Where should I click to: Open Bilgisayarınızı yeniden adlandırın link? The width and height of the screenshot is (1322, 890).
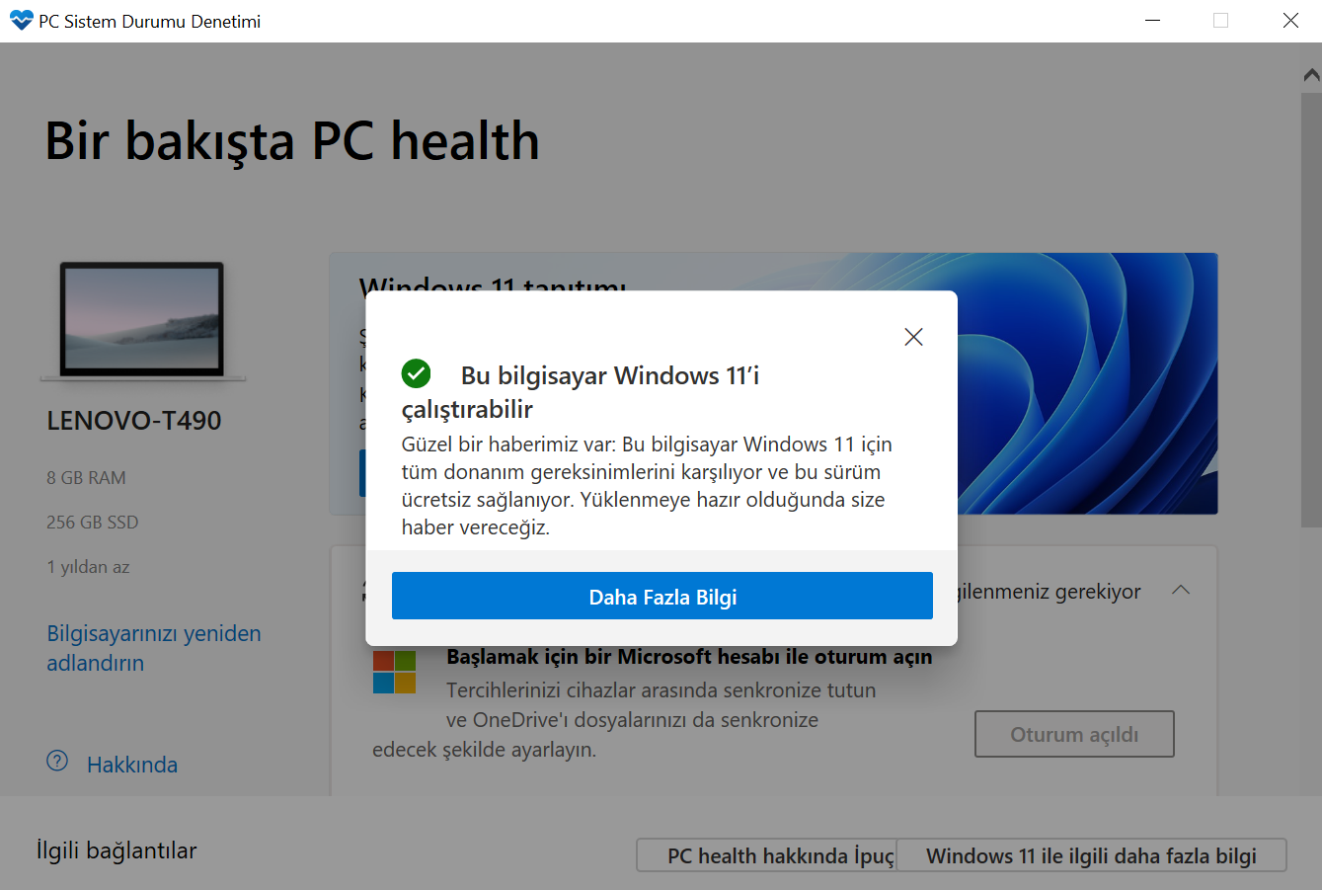pos(154,648)
